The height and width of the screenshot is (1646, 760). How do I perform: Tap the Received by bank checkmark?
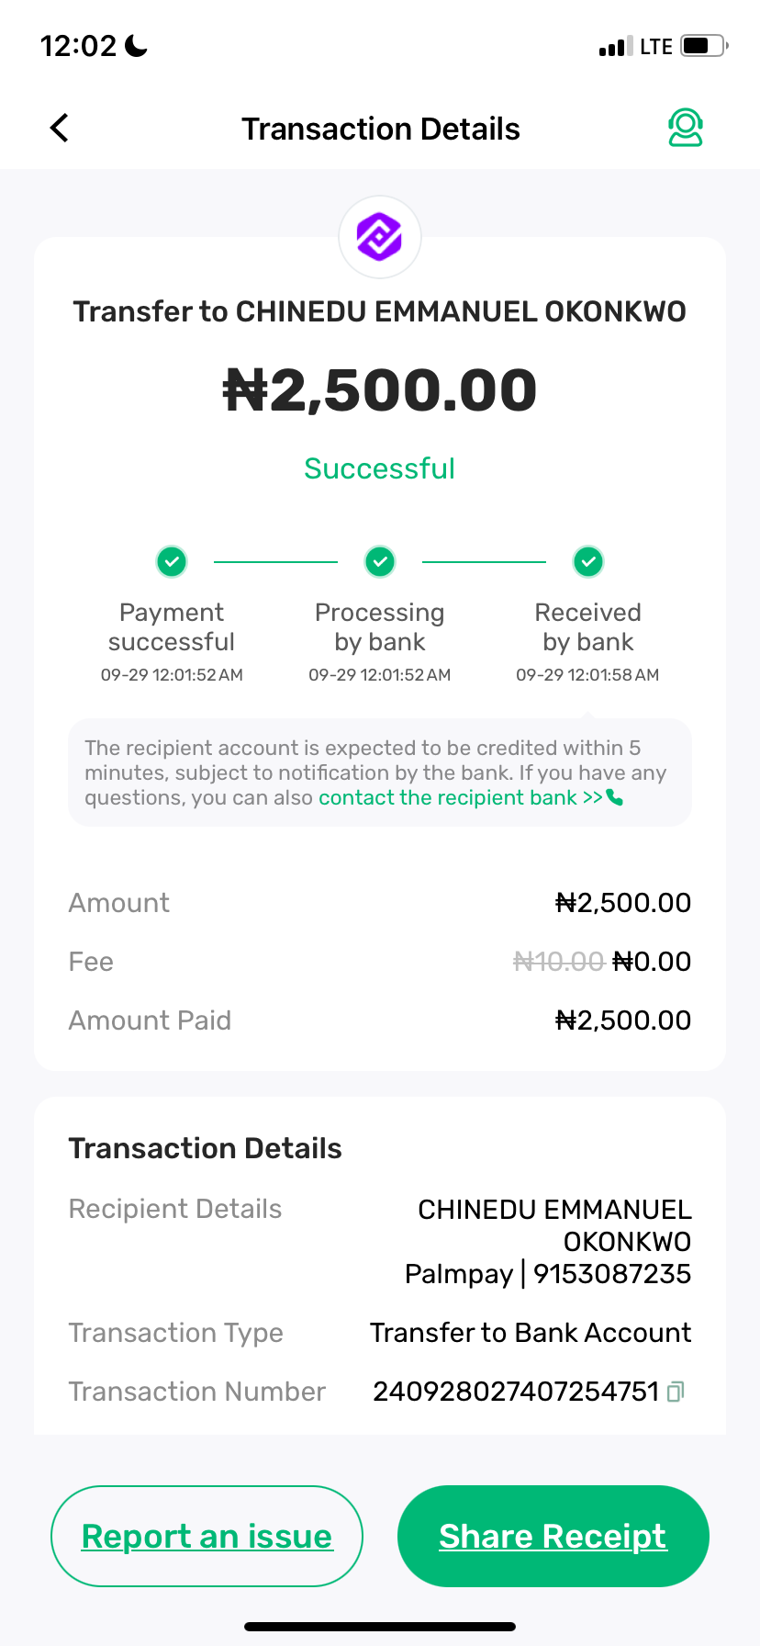588,560
